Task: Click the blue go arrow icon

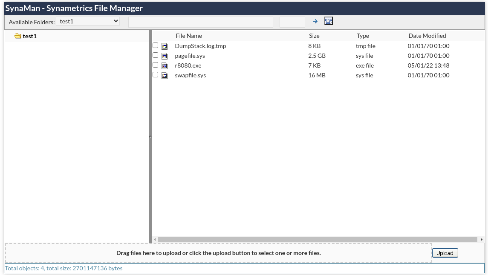Action: [x=315, y=21]
